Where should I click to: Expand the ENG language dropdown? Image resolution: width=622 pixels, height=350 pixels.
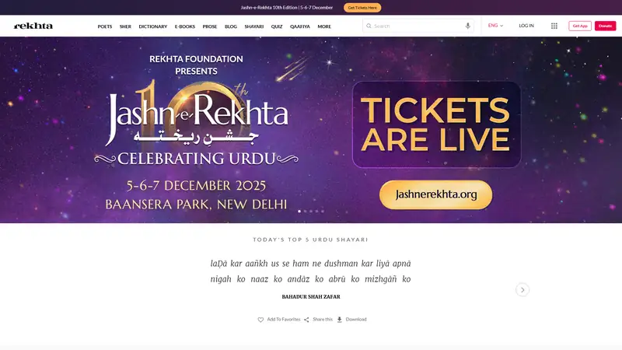tap(495, 26)
